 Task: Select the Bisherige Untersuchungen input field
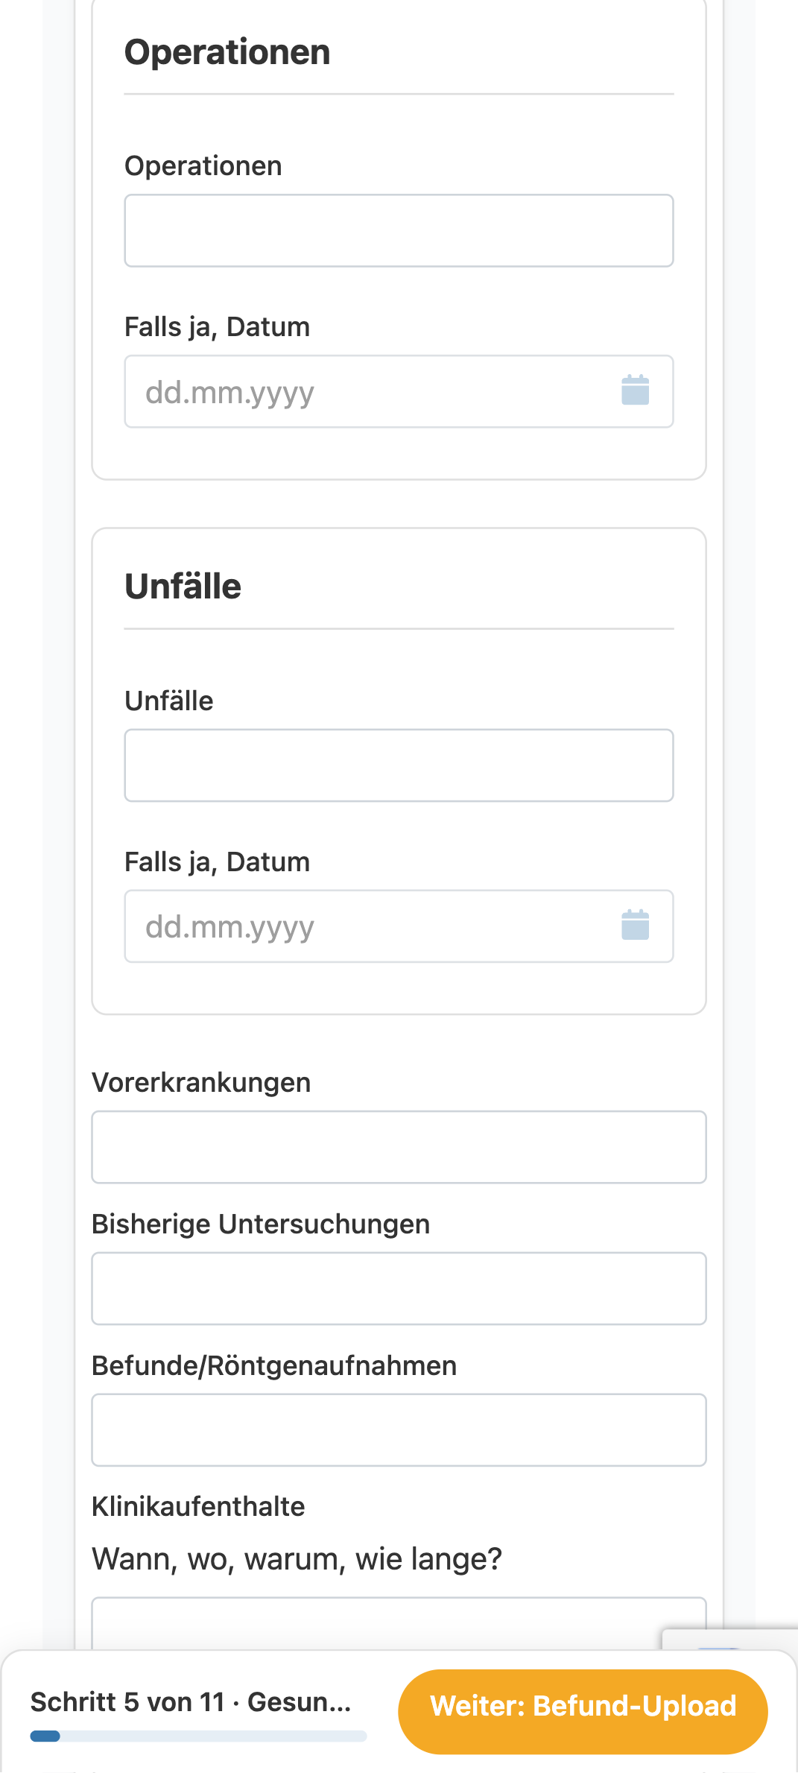[x=399, y=1289]
